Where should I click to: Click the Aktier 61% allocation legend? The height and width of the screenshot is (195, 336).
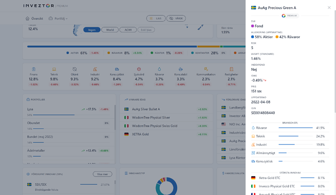82,53
